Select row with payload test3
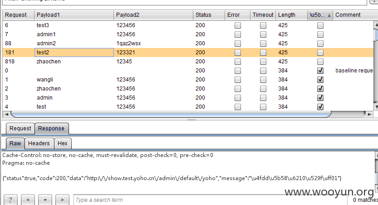The width and height of the screenshot is (378, 205). click(x=188, y=25)
